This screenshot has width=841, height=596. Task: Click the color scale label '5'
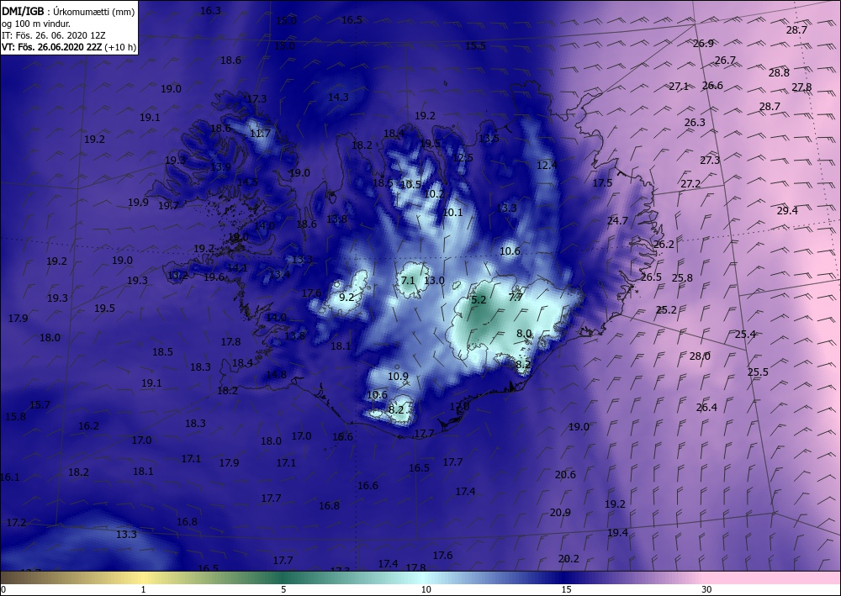(x=283, y=589)
